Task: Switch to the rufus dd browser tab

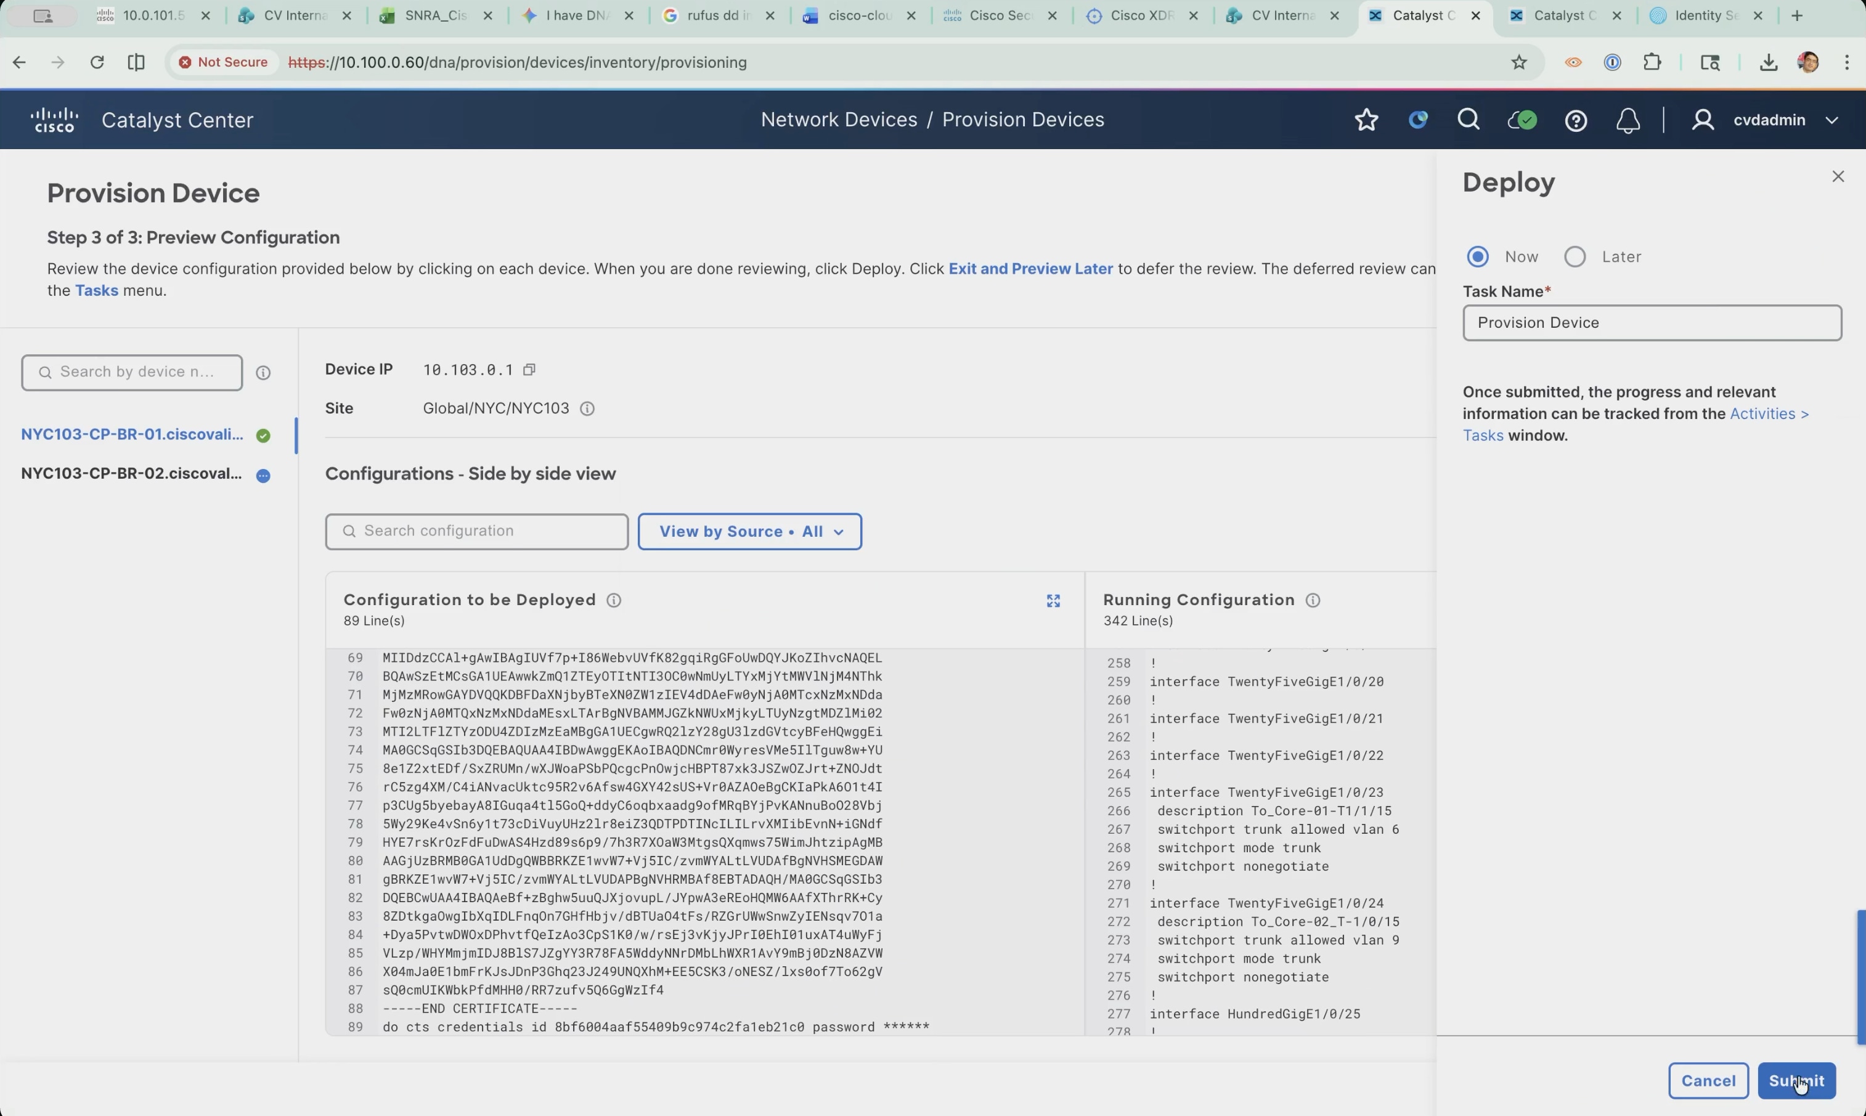Action: click(718, 16)
